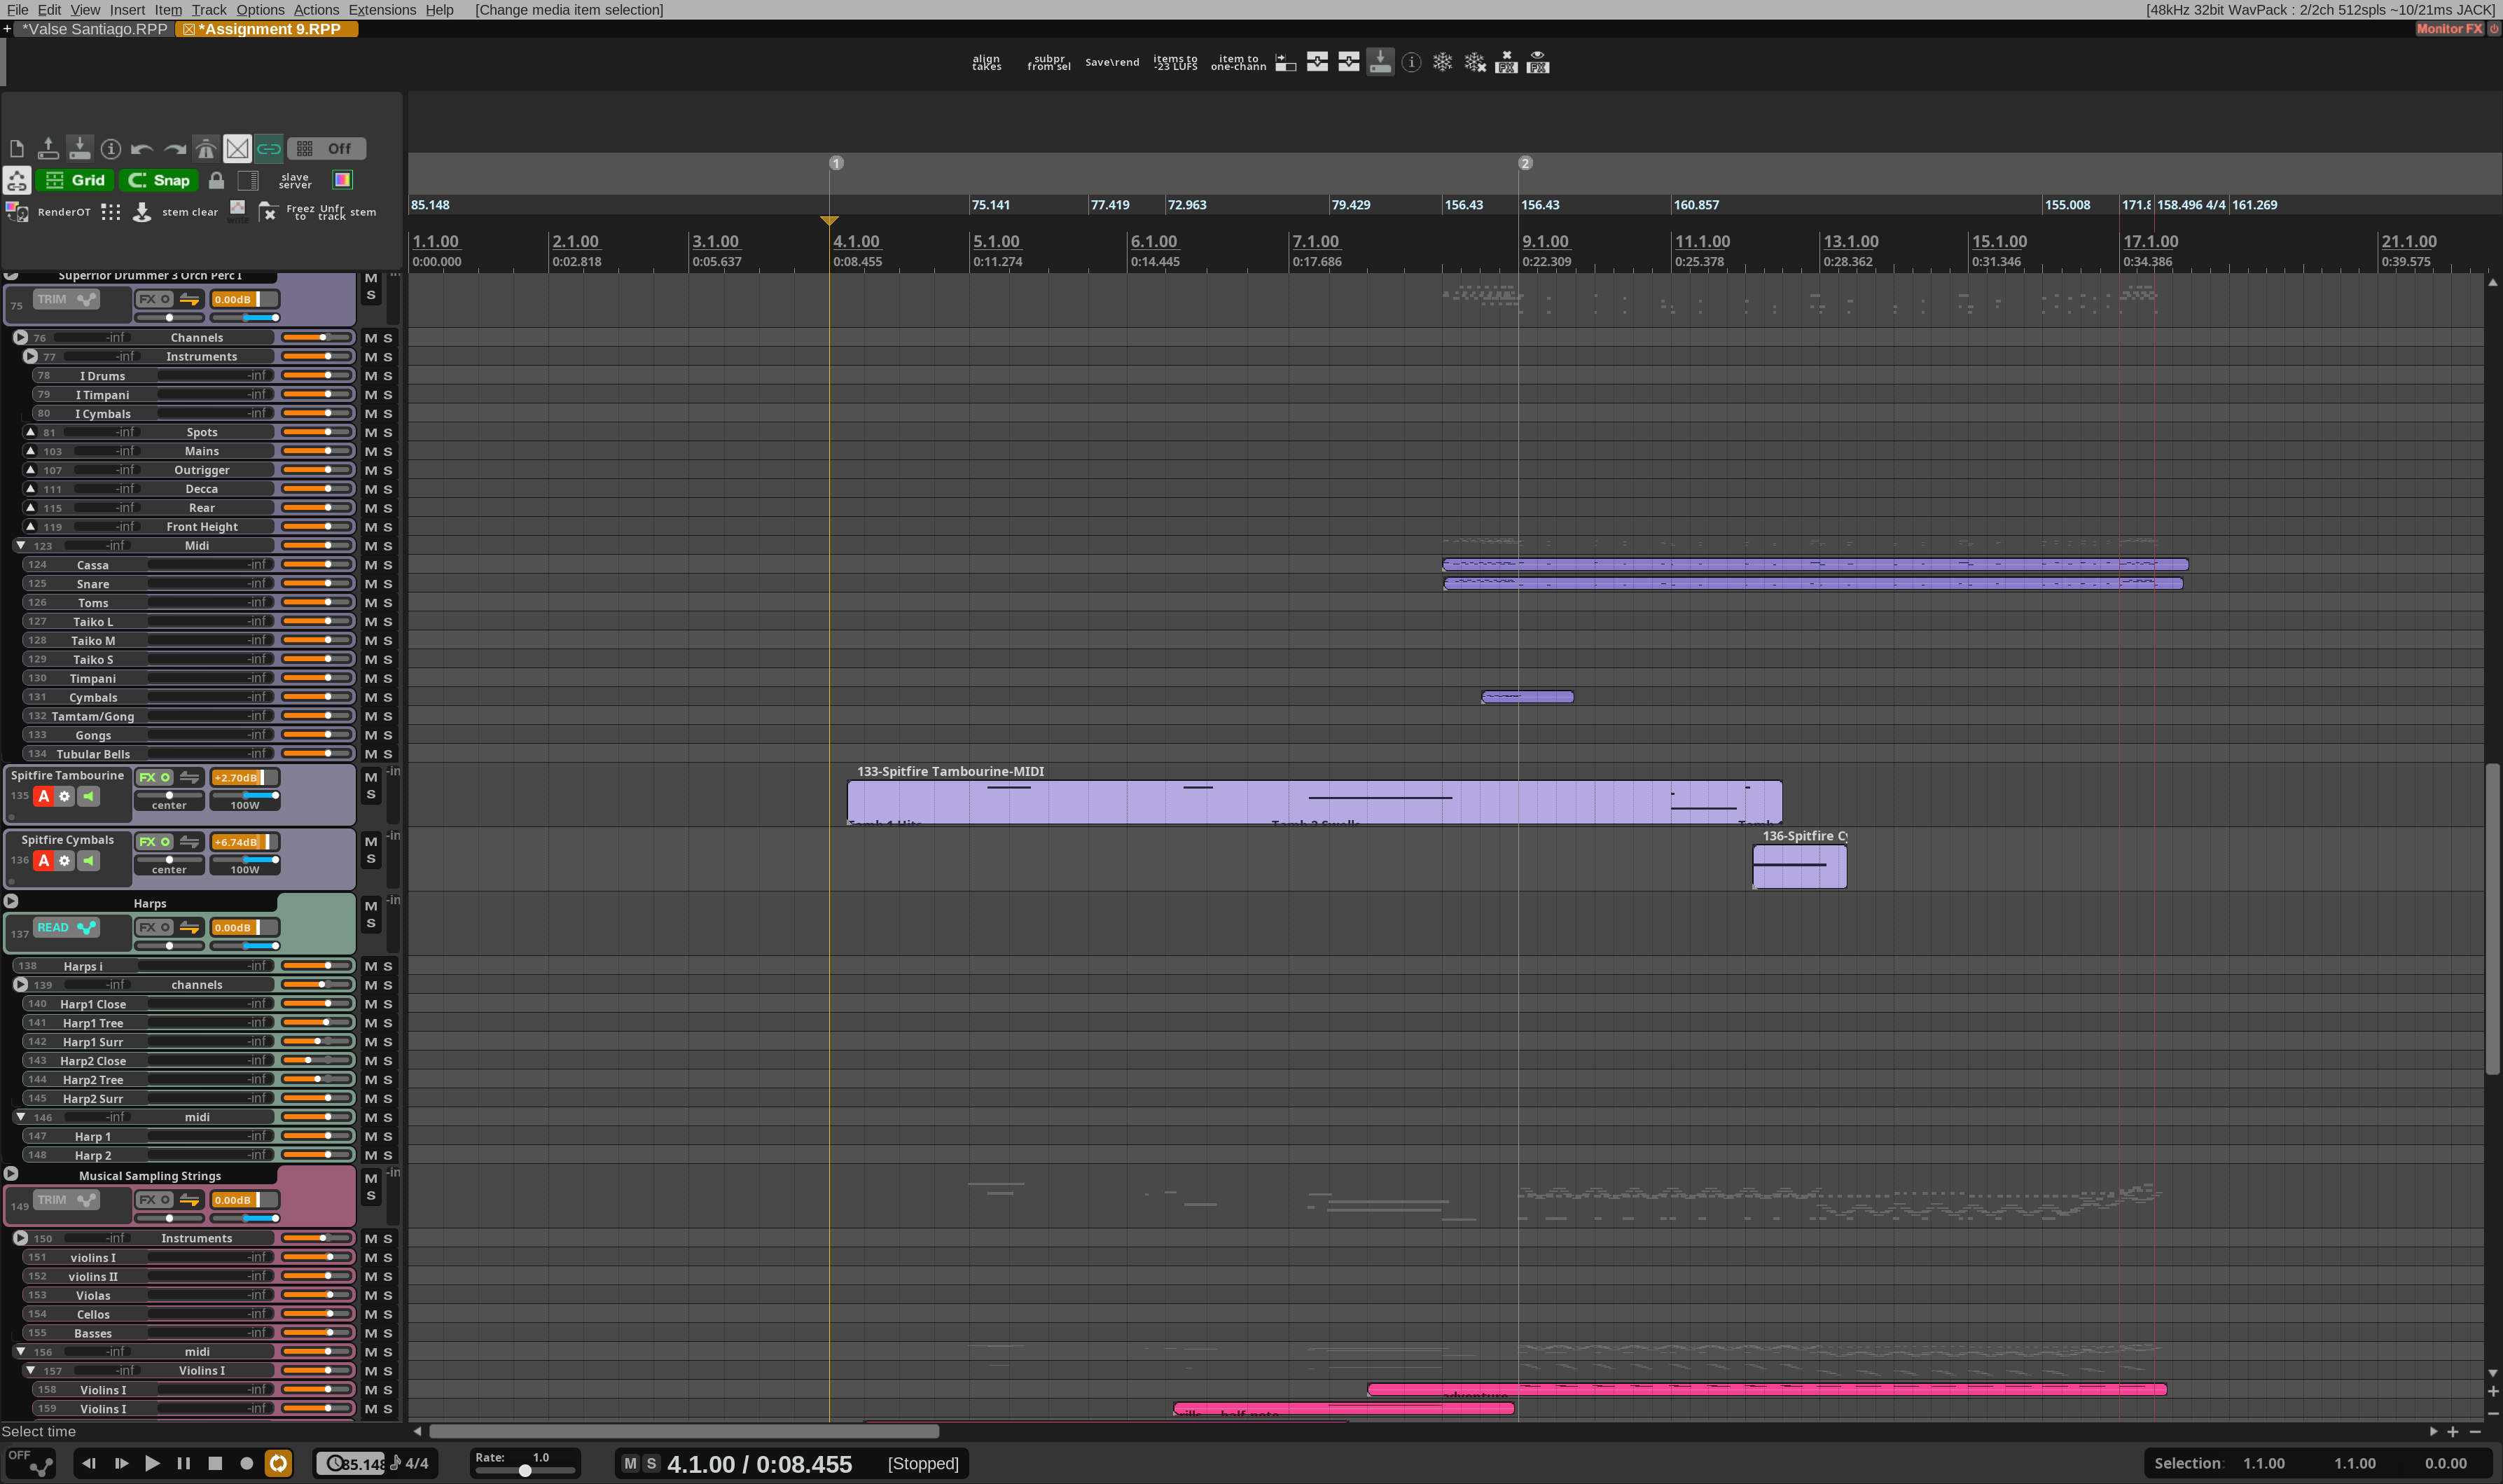Viewport: 2503px width, 1484px height.
Task: Click the stem clear toolbar button
Action: [189, 212]
